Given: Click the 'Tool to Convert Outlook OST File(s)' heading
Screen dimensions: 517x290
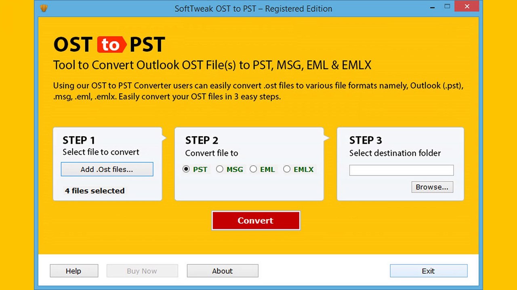Looking at the screenshot, I should (212, 65).
